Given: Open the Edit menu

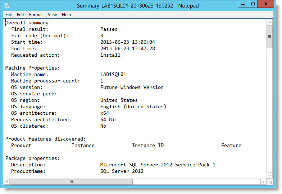Looking at the screenshot, I should pyautogui.click(x=21, y=15).
